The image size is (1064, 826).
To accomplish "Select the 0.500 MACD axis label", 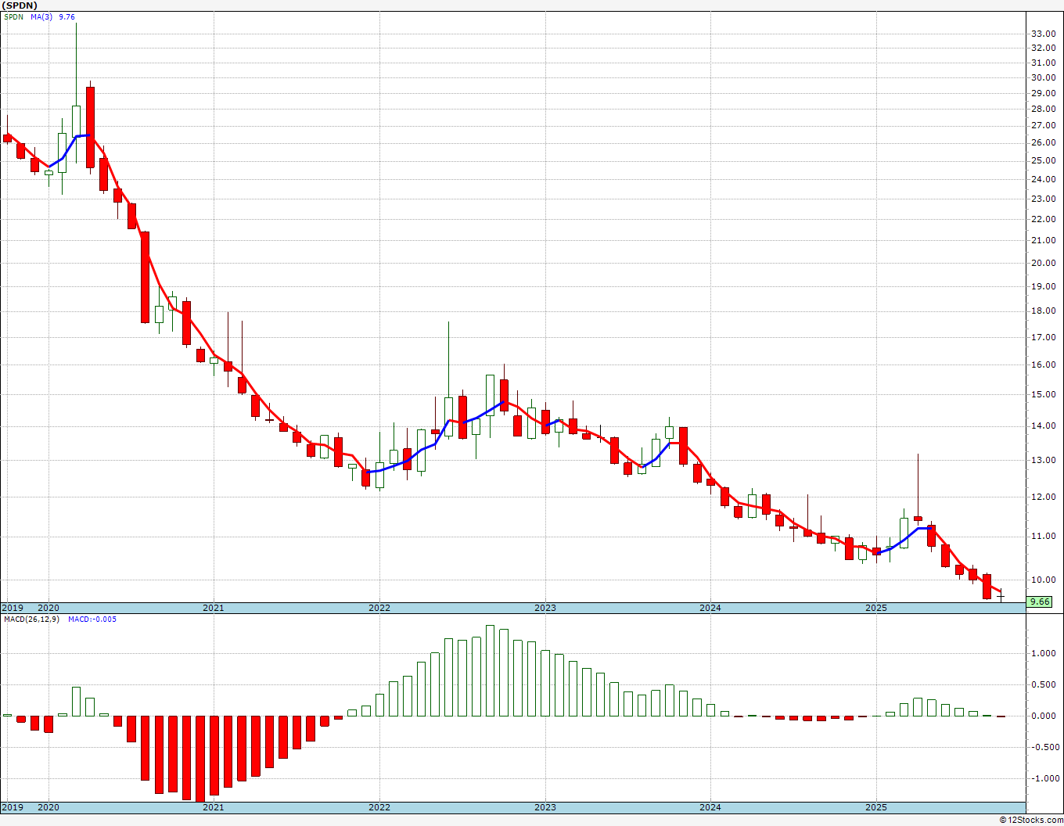I will point(1044,684).
